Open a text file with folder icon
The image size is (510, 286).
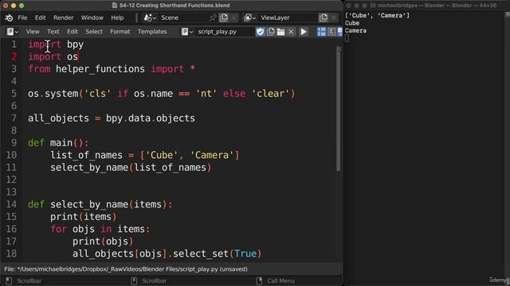tap(280, 32)
